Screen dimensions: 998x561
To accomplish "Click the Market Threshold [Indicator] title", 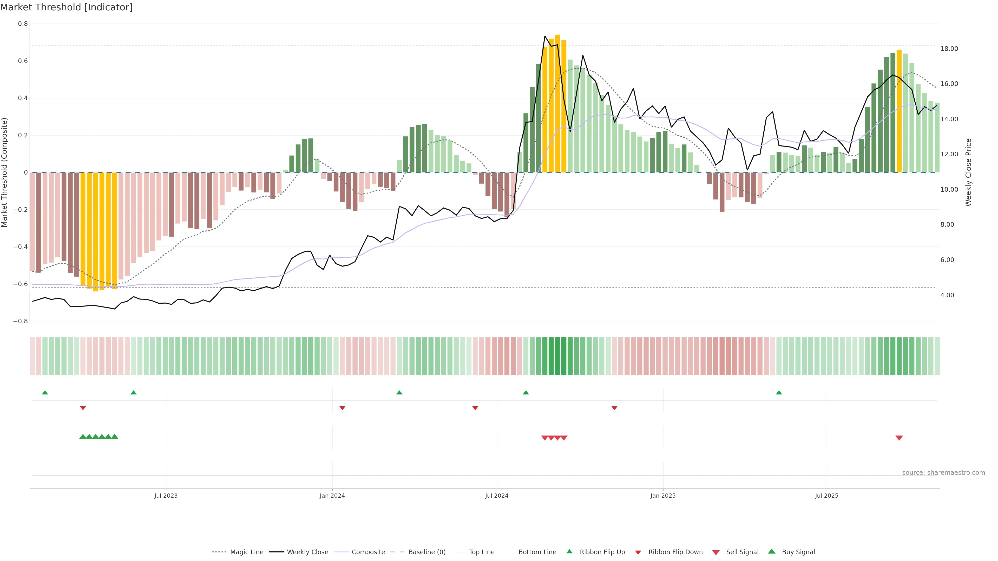I will [66, 7].
